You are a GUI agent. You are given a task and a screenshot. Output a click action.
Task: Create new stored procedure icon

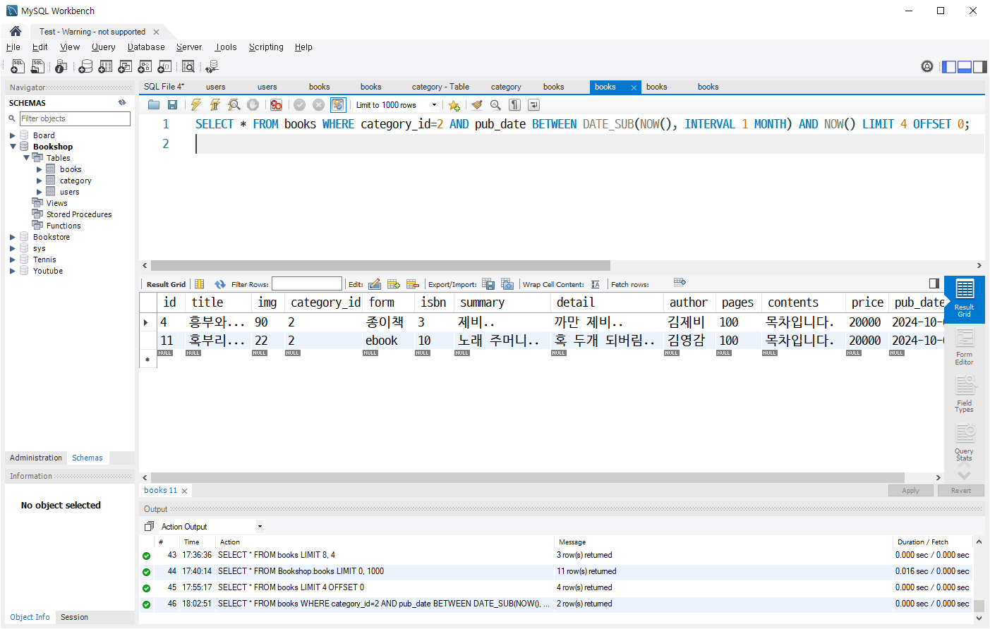point(145,66)
